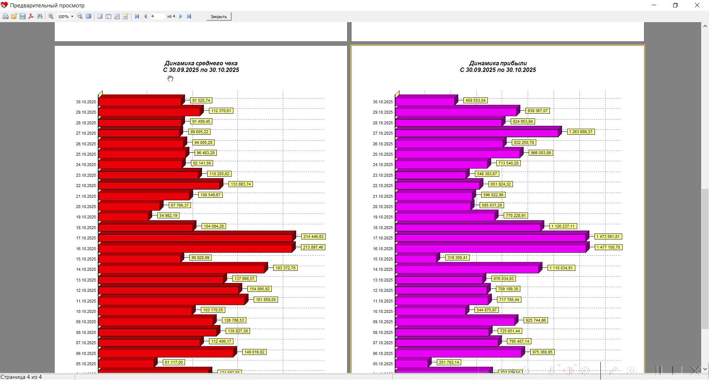Screen dimensions: 709x380
Task: Click the value label 91 525,74
Action: 201,101
